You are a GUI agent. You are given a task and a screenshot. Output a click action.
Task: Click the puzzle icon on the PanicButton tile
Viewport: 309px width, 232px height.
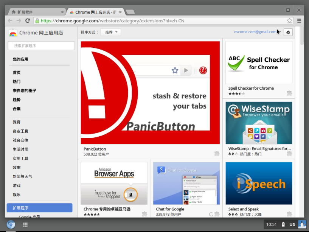pyautogui.click(x=217, y=153)
